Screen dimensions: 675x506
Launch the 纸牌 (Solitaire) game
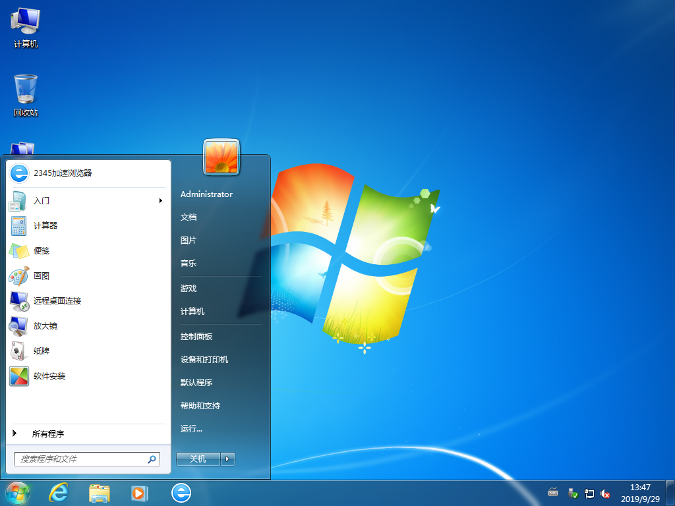pyautogui.click(x=41, y=351)
